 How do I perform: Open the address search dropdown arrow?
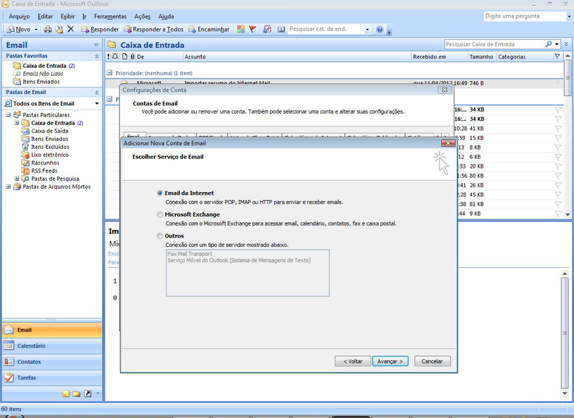[x=367, y=29]
